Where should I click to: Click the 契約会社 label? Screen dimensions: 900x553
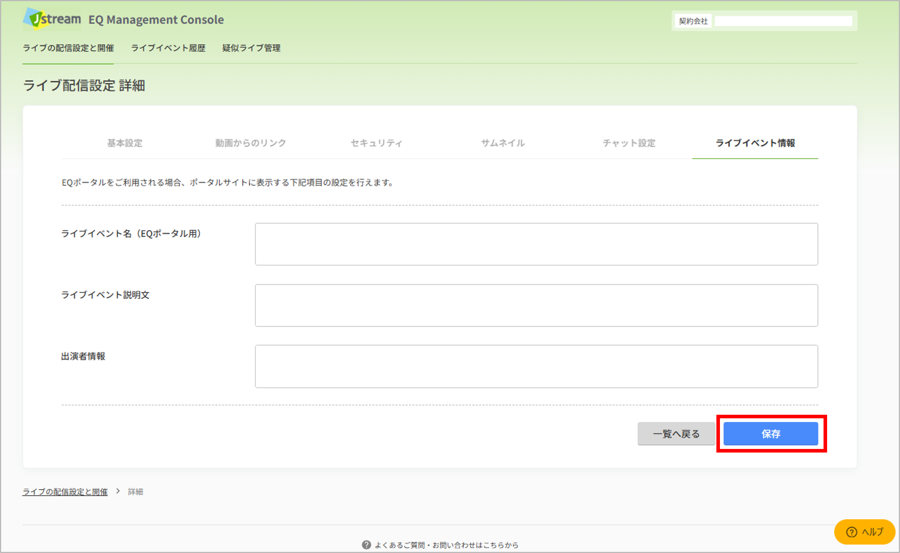(693, 21)
